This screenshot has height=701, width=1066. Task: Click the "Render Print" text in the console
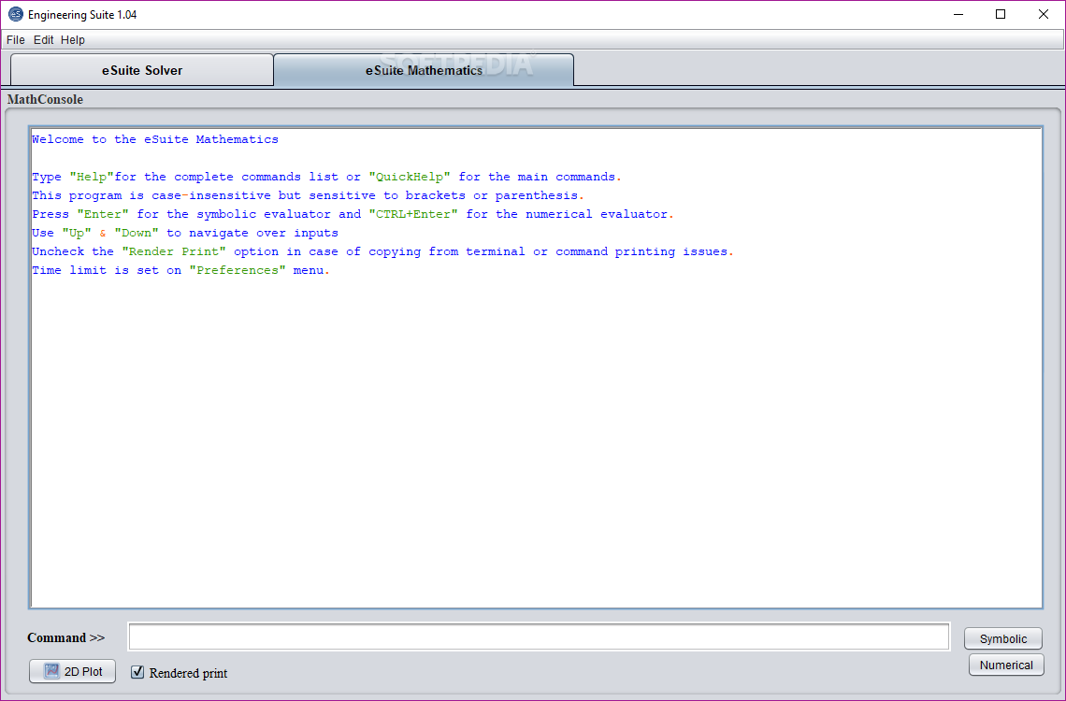click(174, 251)
